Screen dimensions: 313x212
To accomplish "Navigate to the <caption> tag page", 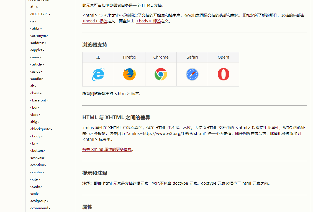I will pyautogui.click(x=38, y=165).
